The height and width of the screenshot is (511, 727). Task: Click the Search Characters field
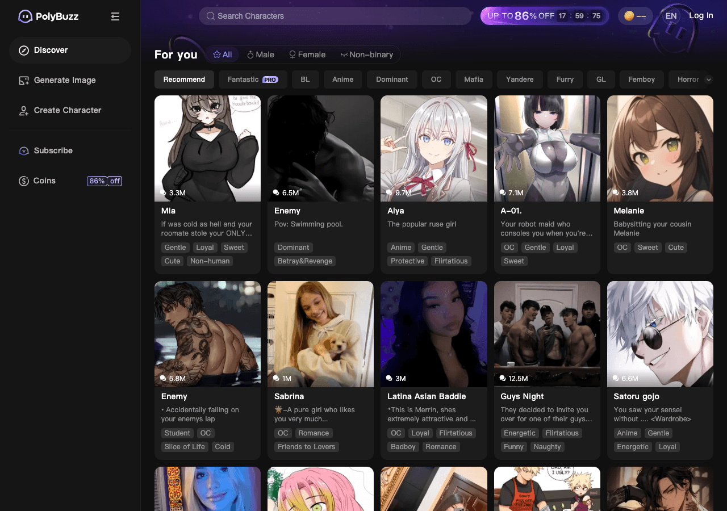(335, 16)
